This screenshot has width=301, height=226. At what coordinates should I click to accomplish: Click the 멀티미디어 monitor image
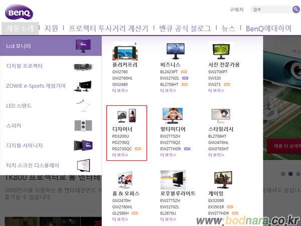pos(173,115)
